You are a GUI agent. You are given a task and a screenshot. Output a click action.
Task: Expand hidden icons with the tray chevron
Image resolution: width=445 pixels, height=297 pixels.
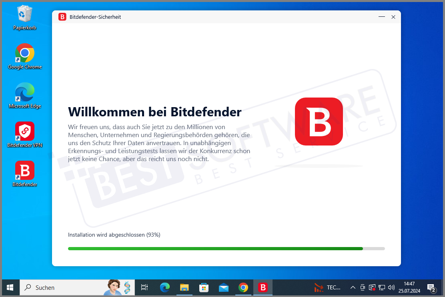tap(353, 287)
